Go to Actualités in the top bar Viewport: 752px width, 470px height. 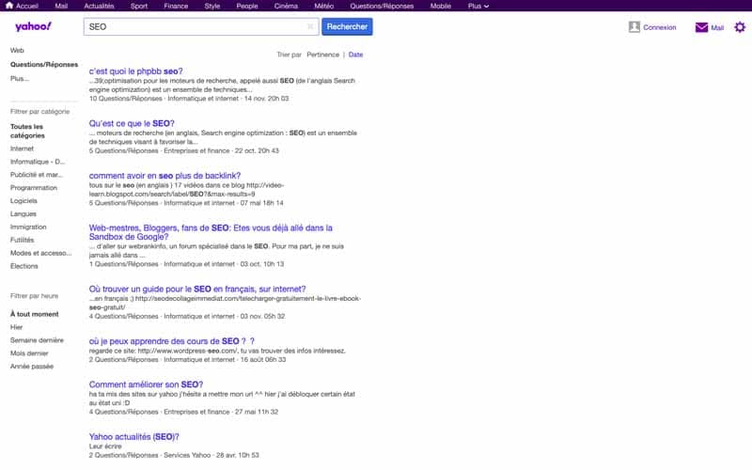pos(99,6)
